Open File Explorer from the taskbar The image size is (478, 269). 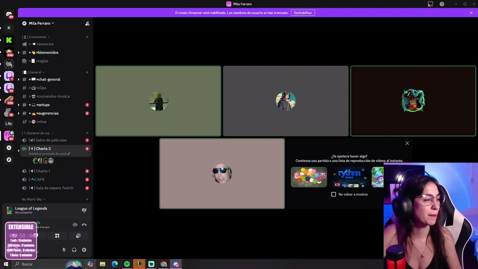click(102, 264)
